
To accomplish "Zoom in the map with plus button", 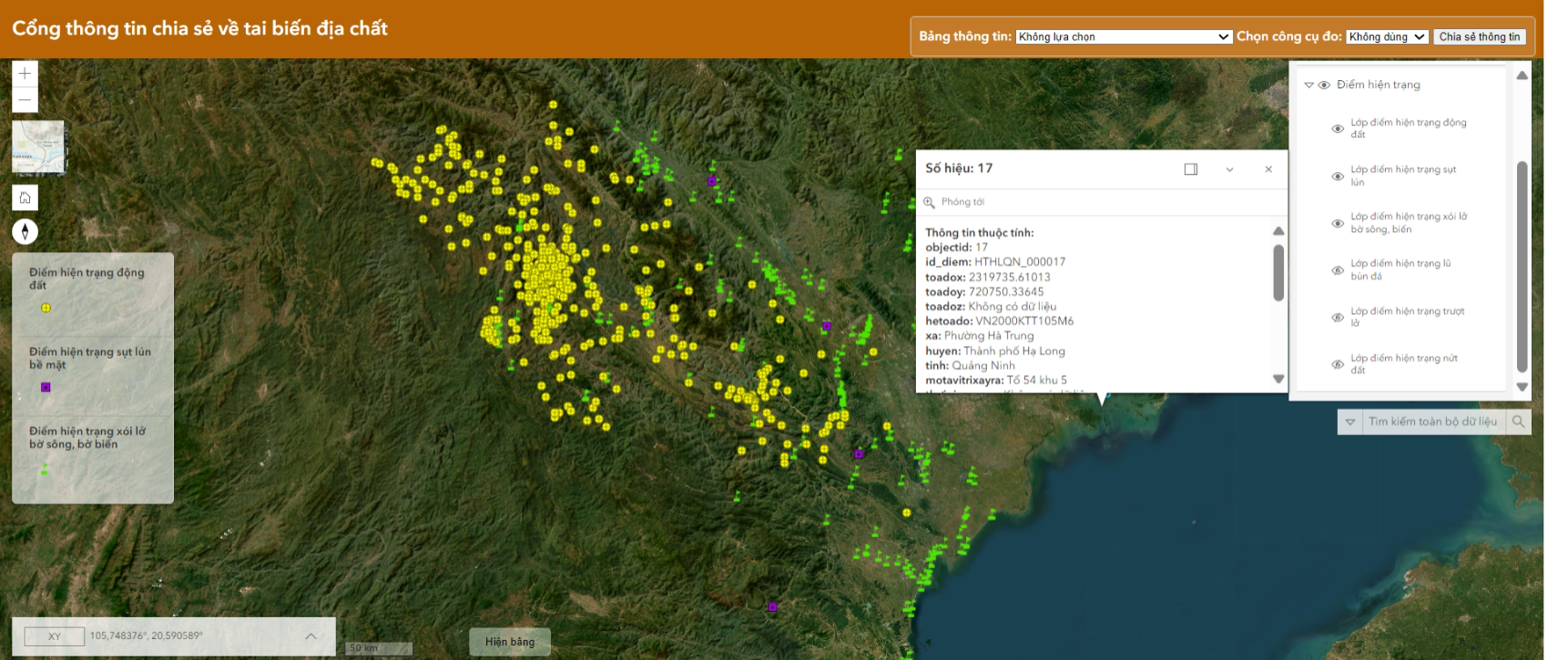I will tap(25, 73).
